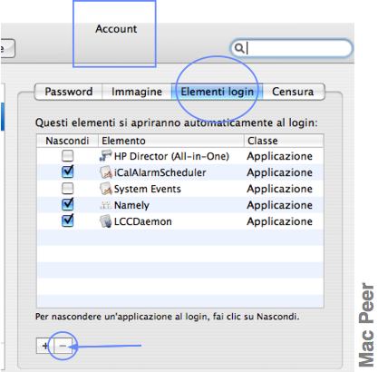The height and width of the screenshot is (372, 378).
Task: Click the Namely app icon
Action: [106, 205]
